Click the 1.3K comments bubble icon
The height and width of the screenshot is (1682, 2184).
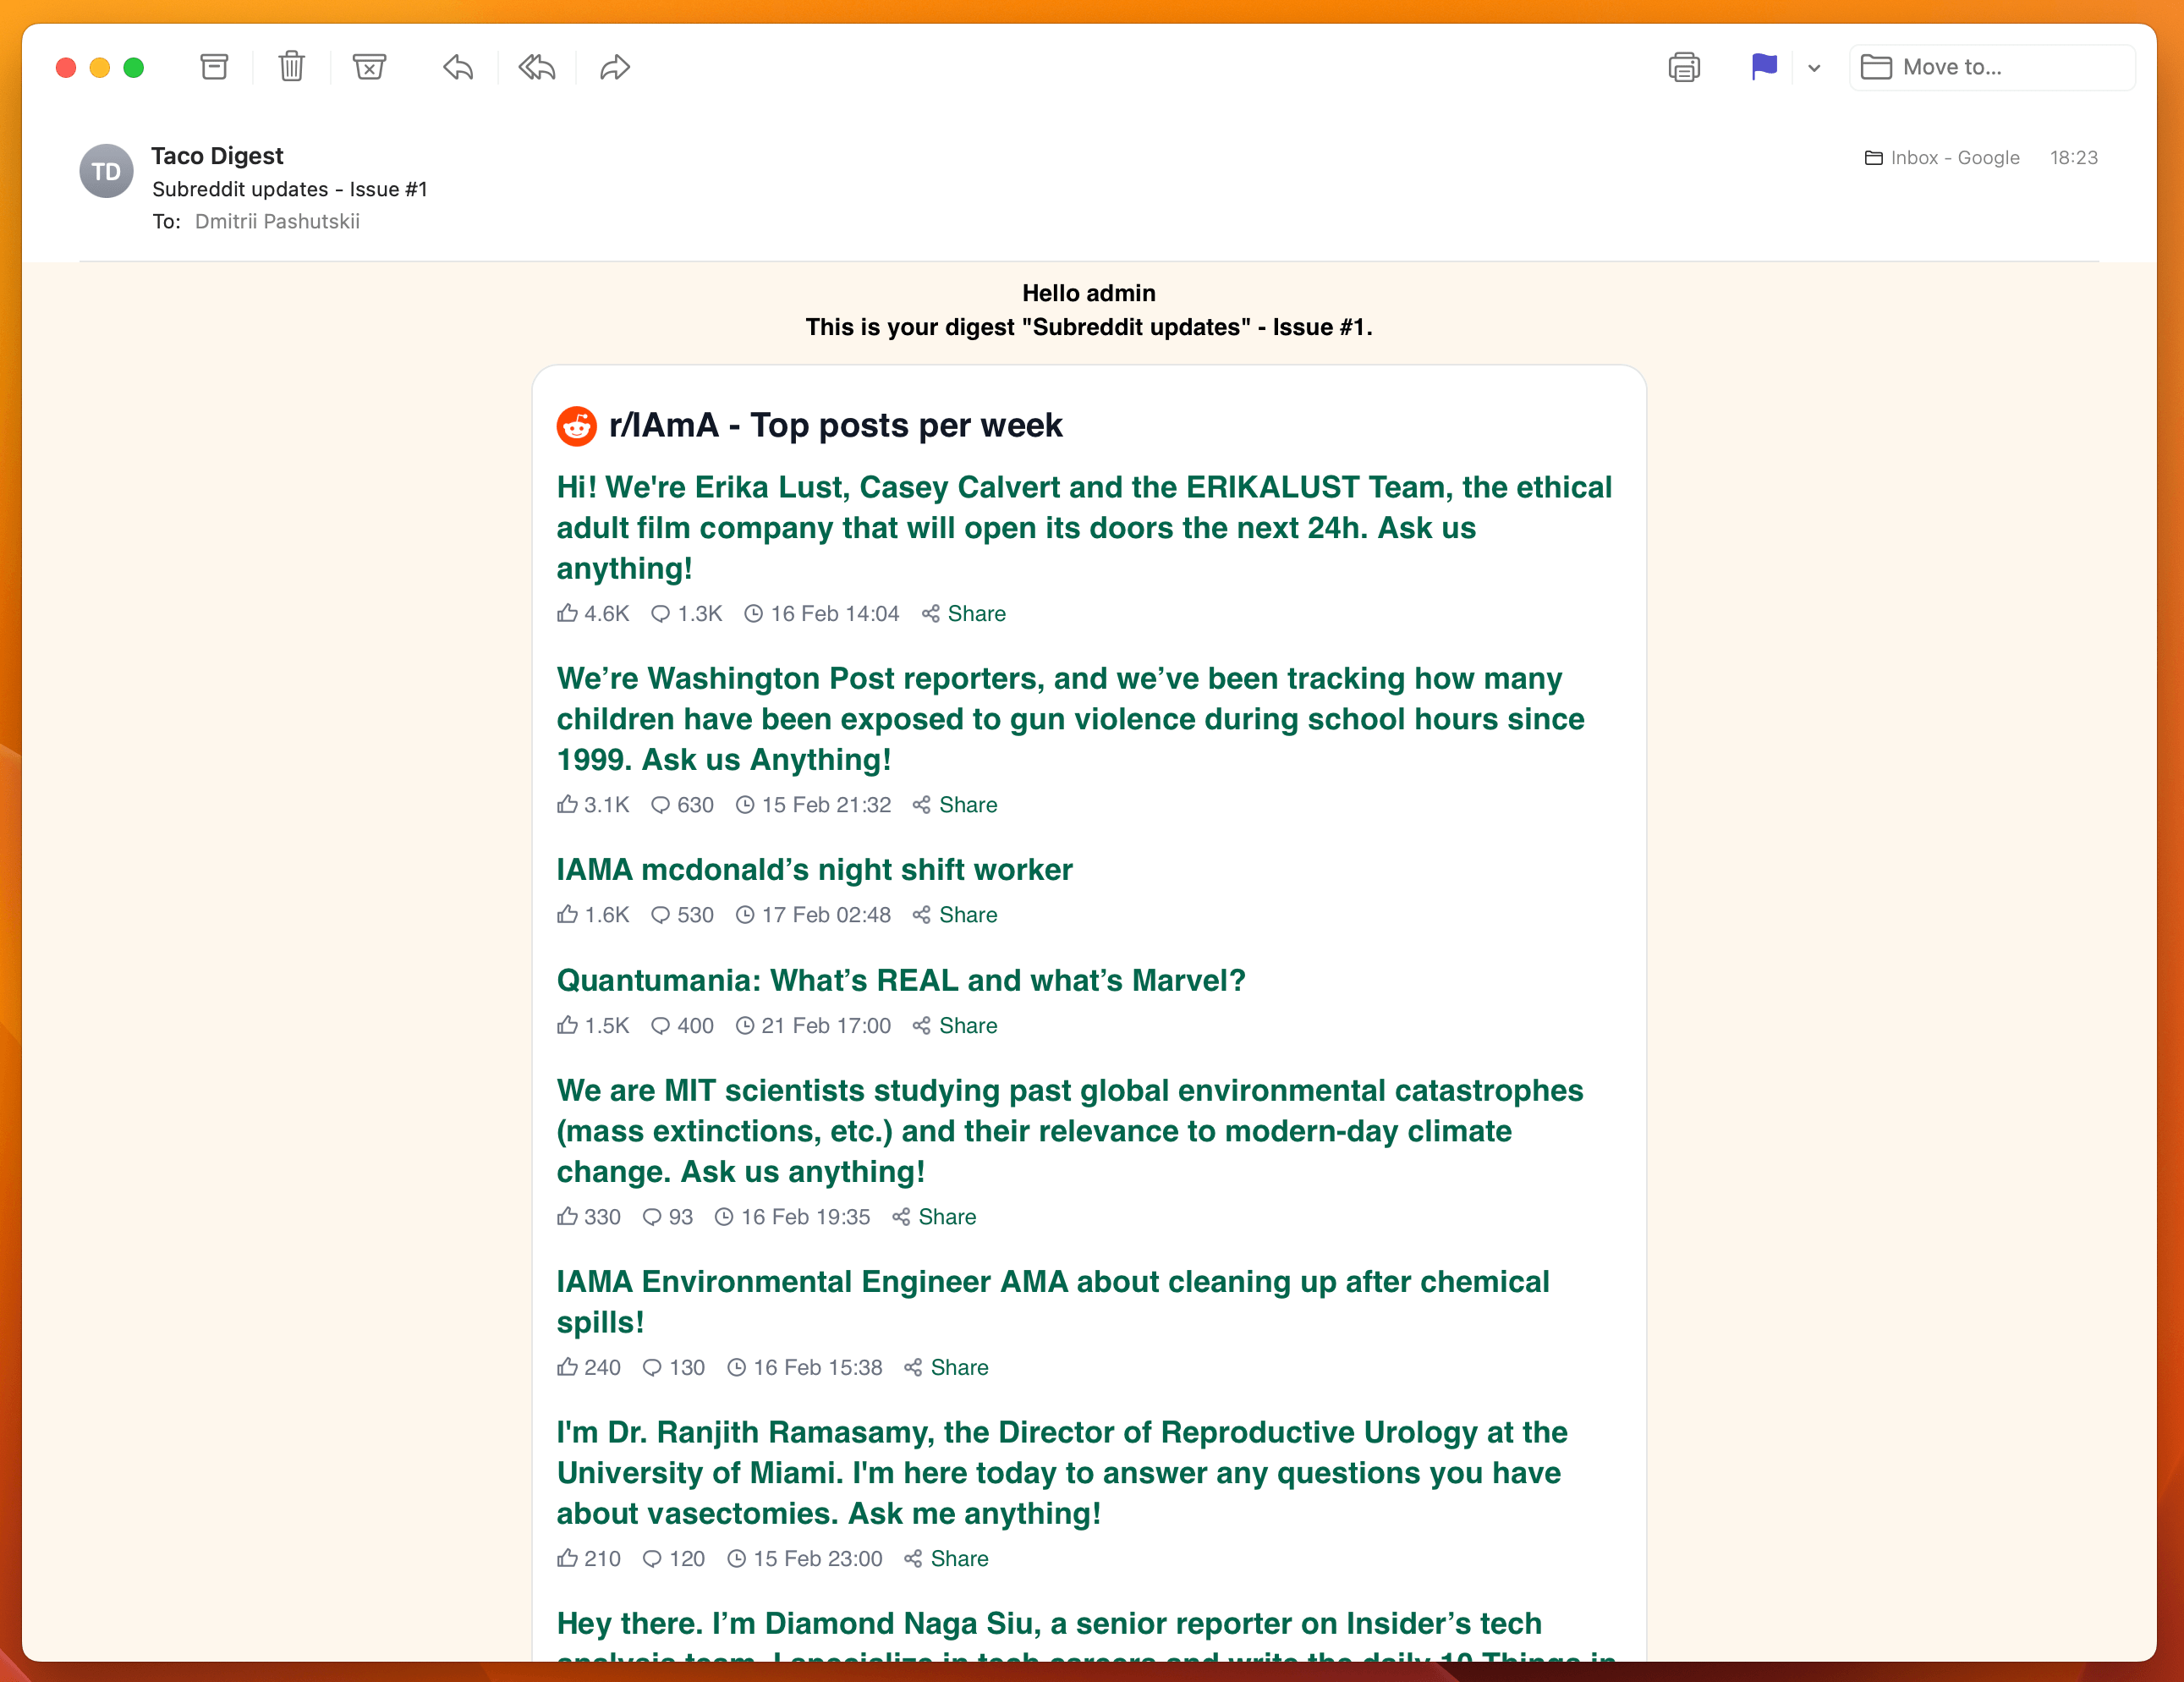(660, 614)
